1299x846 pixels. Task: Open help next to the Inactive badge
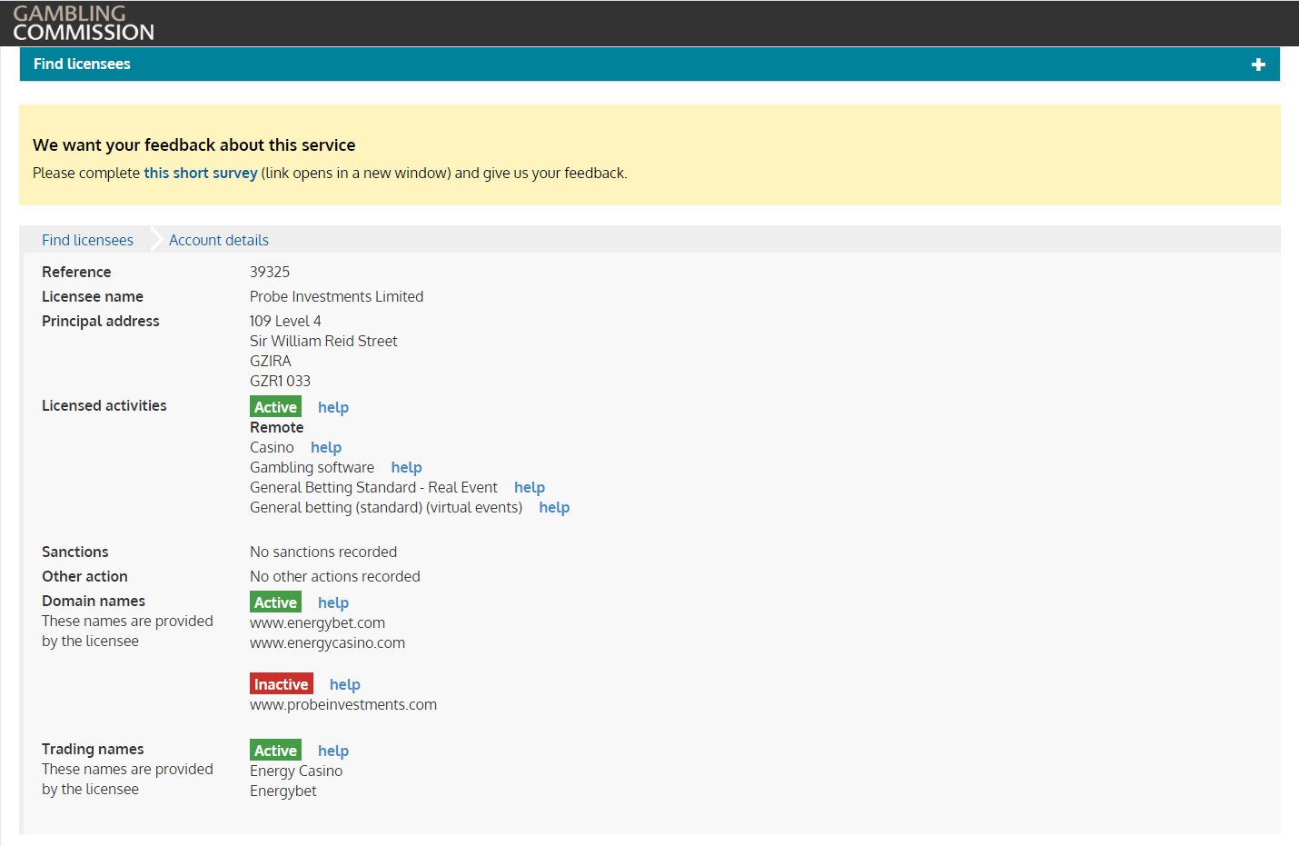point(345,685)
